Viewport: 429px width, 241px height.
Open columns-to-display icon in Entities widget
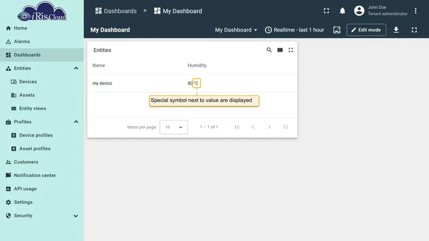pyautogui.click(x=280, y=50)
